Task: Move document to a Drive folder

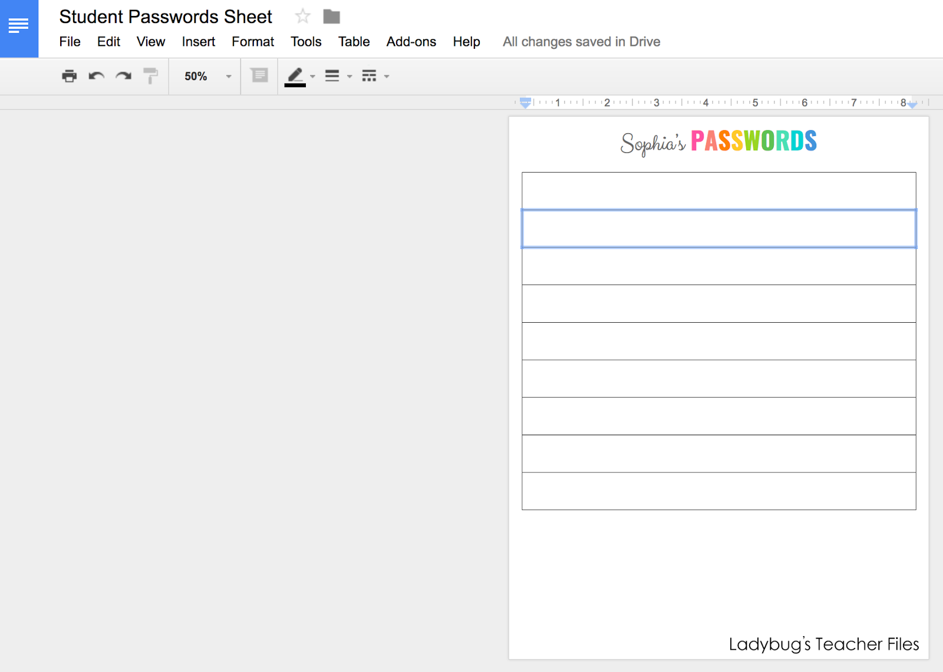Action: (x=331, y=16)
